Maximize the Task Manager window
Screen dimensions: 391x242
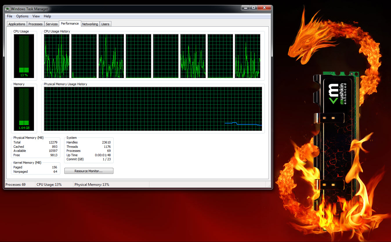tap(254, 8)
